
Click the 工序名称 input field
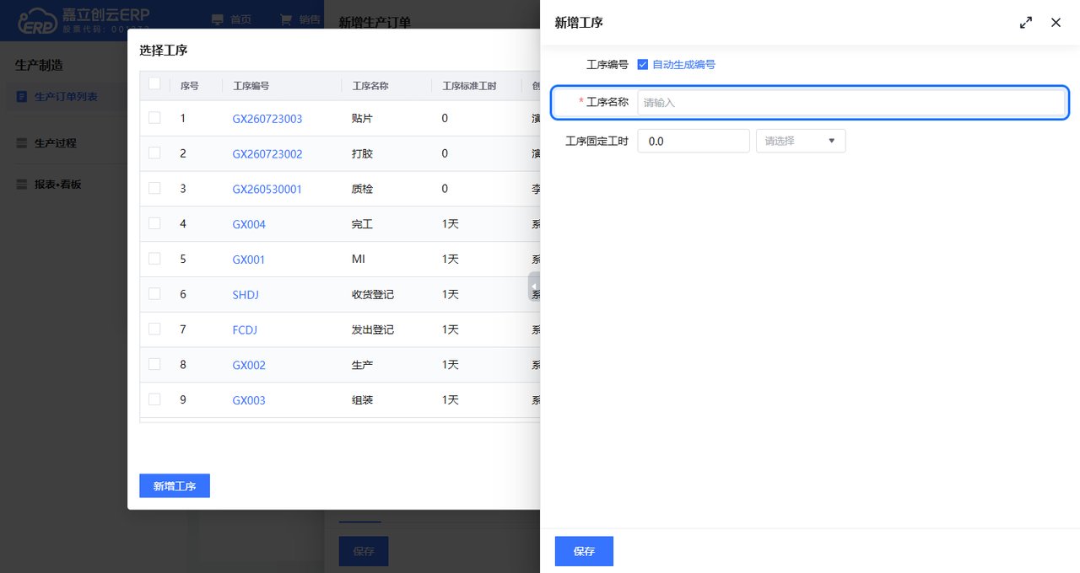point(850,102)
